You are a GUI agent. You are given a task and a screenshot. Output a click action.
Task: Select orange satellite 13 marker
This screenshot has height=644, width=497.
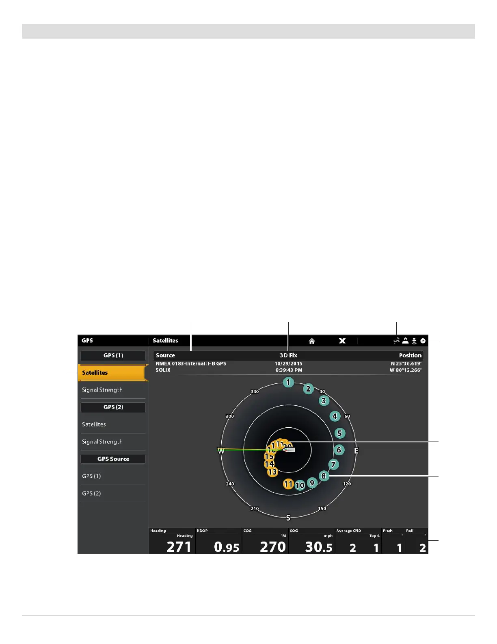(272, 472)
